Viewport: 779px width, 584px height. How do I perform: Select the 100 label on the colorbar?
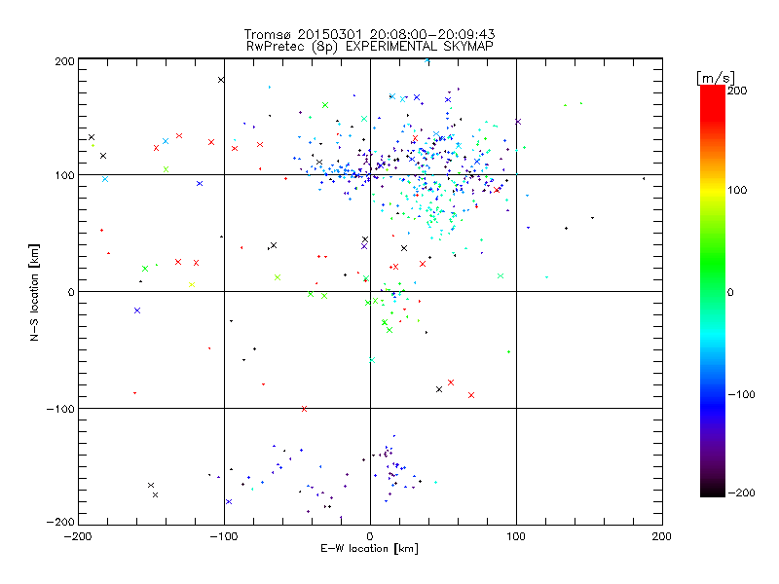pyautogui.click(x=737, y=190)
